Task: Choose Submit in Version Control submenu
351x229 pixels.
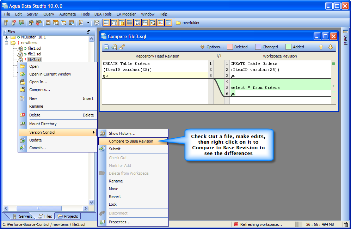Action: point(133,149)
